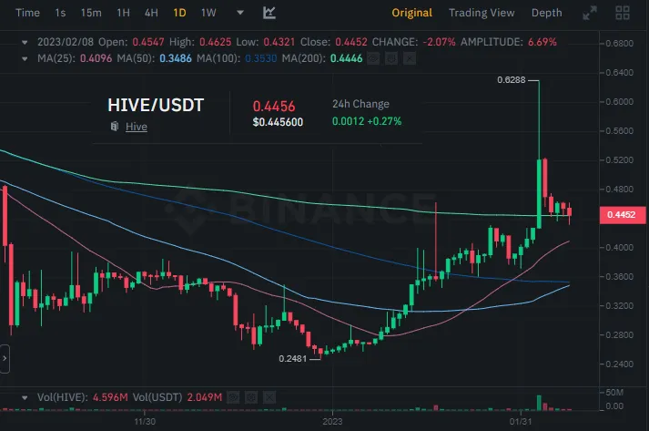Switch to Trading View chart

(x=482, y=13)
